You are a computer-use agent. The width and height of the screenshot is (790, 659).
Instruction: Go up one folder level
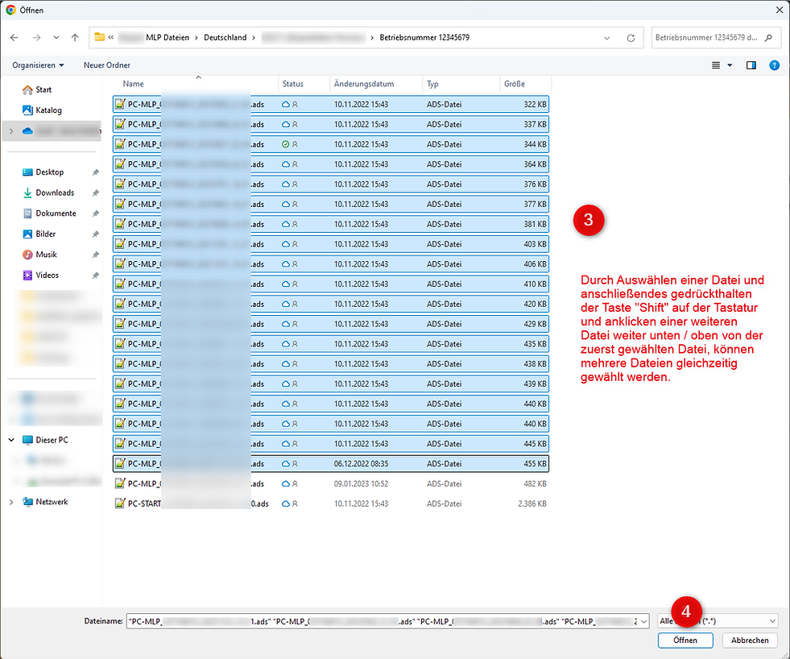pos(75,37)
